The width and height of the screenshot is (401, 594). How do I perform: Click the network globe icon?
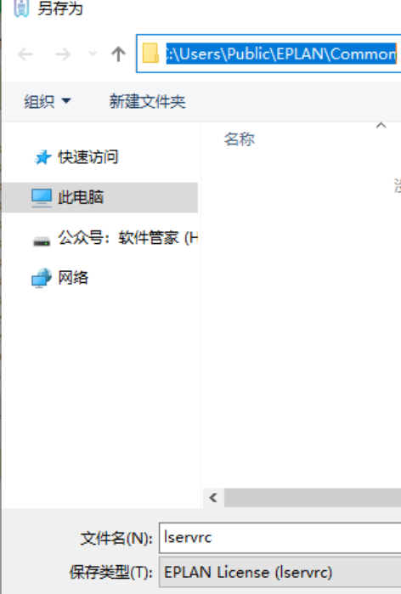[x=42, y=278]
